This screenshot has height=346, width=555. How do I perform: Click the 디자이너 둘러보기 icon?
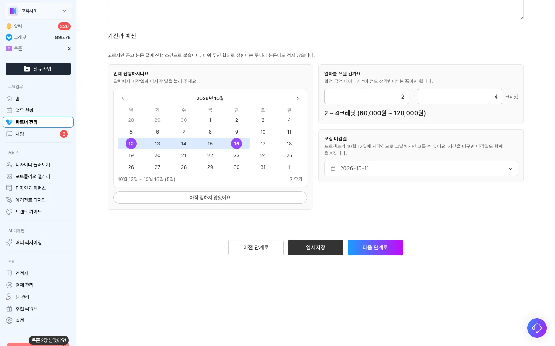click(9, 165)
